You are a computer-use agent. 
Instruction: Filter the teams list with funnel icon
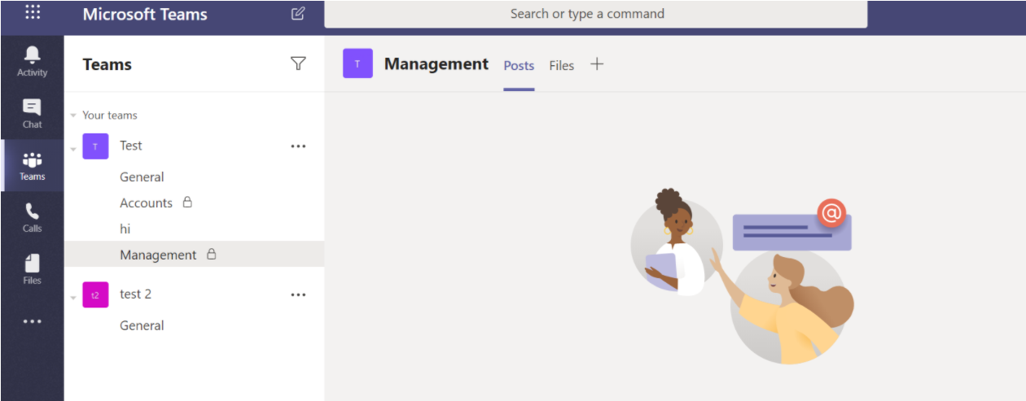pos(299,63)
